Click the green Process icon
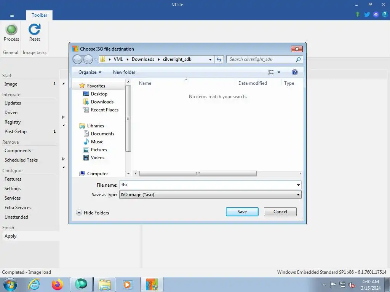Screen dimensions: 390x292 point(11,30)
